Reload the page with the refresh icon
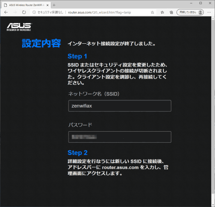This screenshot has height=207, width=215. click(24, 12)
